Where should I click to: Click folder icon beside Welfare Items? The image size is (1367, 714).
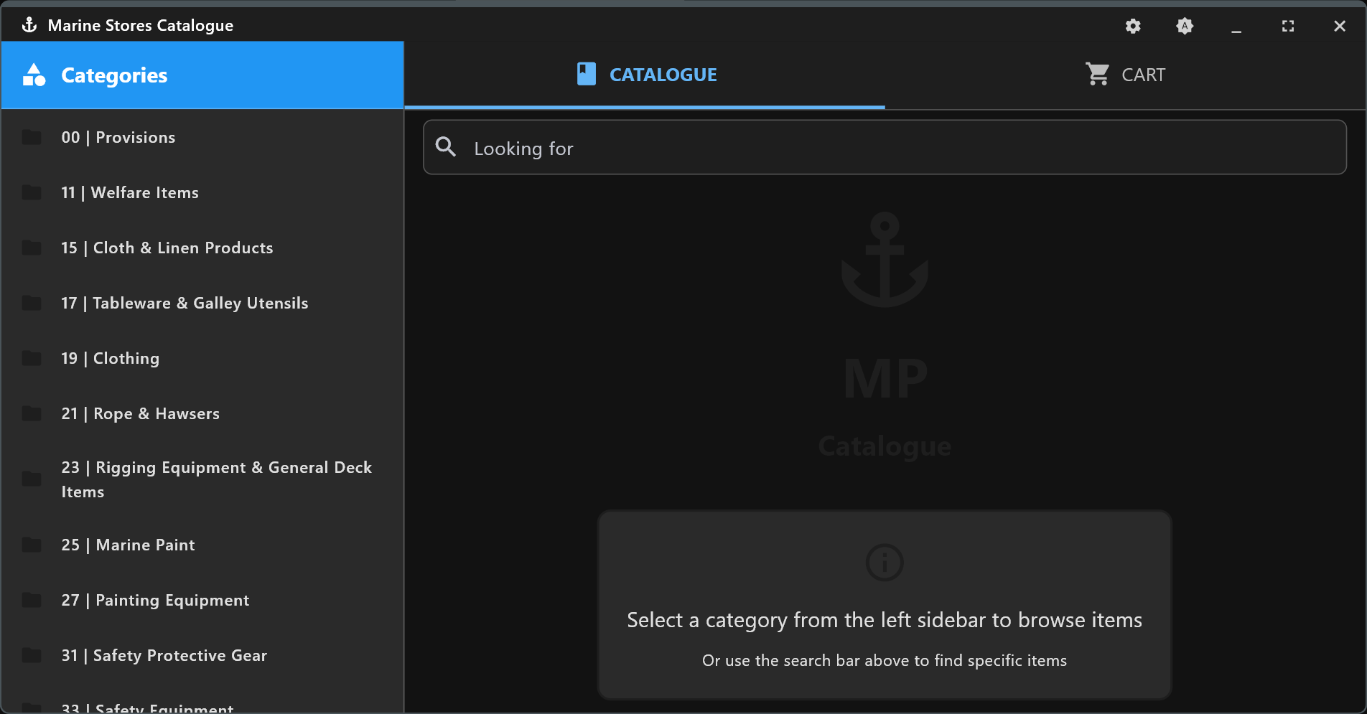(x=32, y=192)
